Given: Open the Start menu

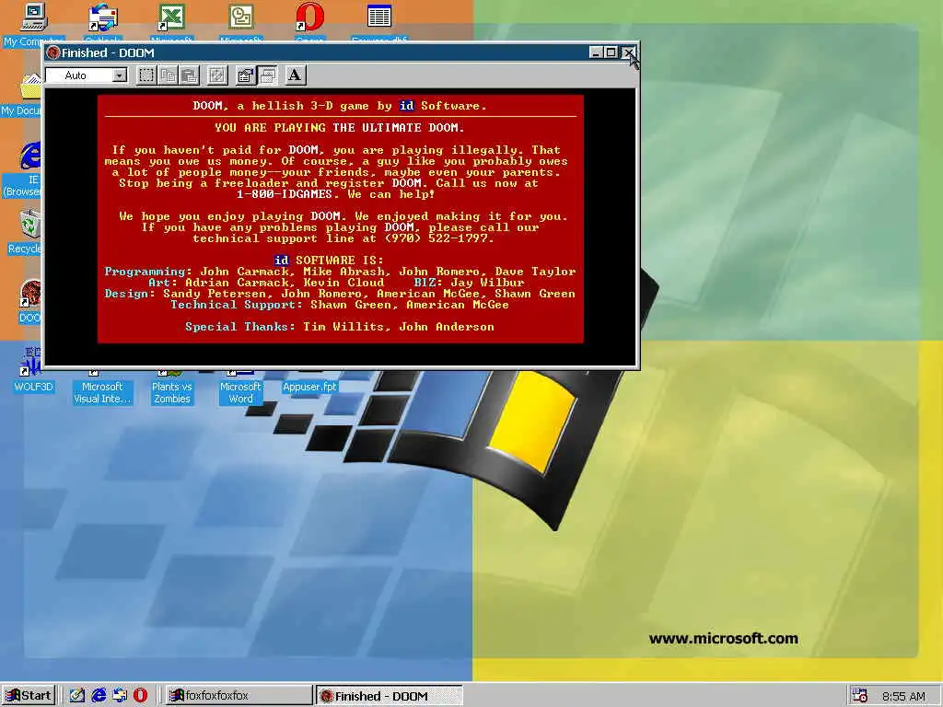Looking at the screenshot, I should click(x=29, y=696).
